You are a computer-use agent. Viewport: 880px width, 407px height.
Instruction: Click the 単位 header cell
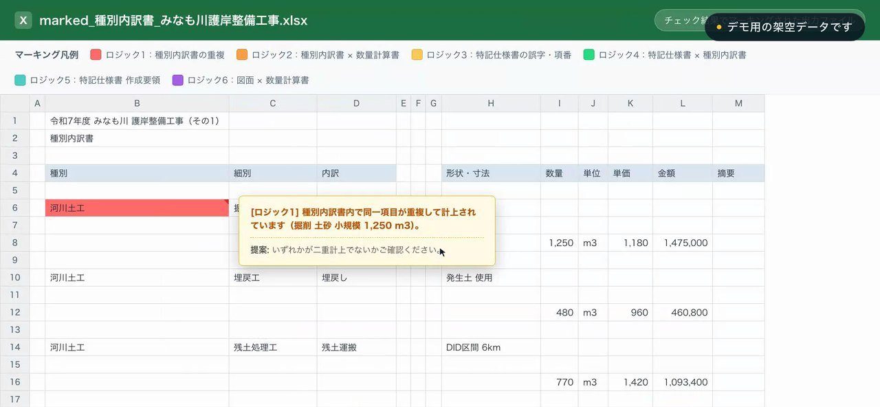593,173
